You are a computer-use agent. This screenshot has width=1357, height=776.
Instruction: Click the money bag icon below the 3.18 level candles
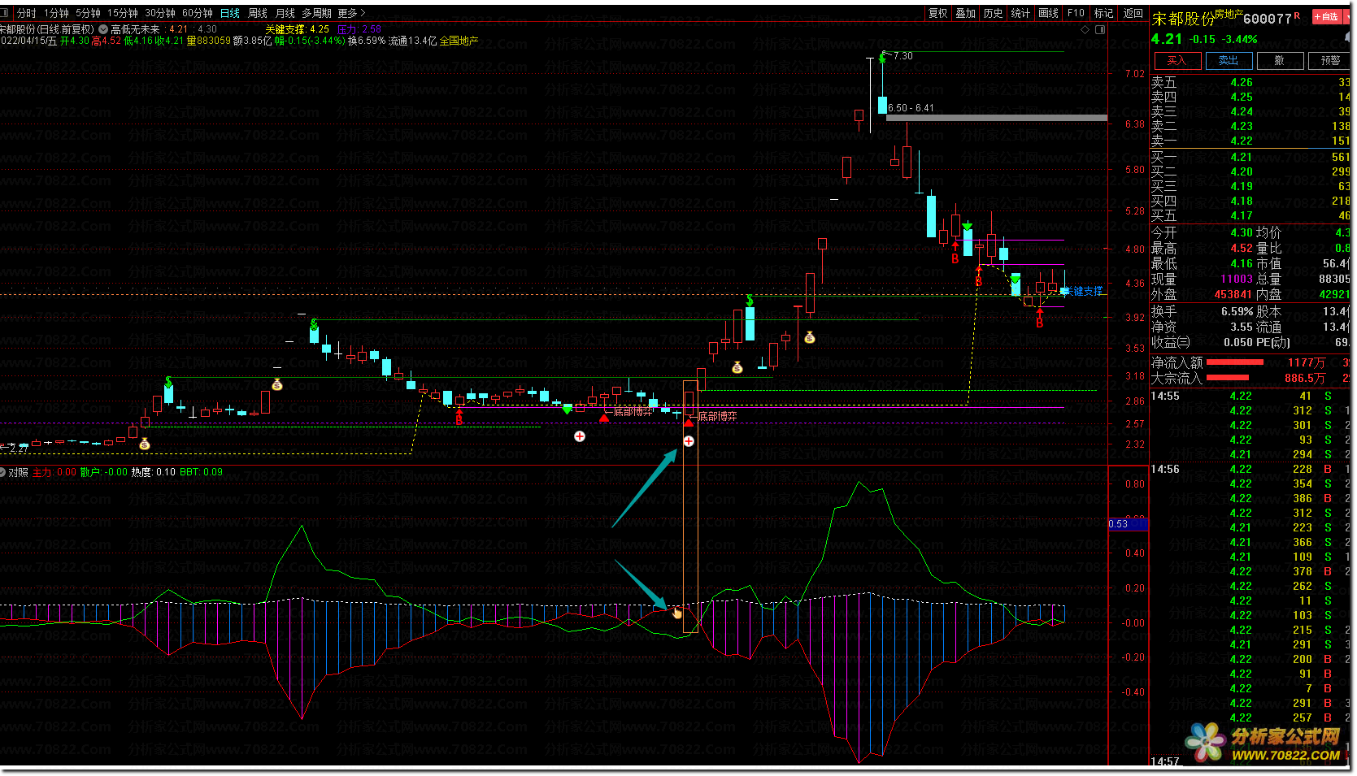pyautogui.click(x=277, y=384)
